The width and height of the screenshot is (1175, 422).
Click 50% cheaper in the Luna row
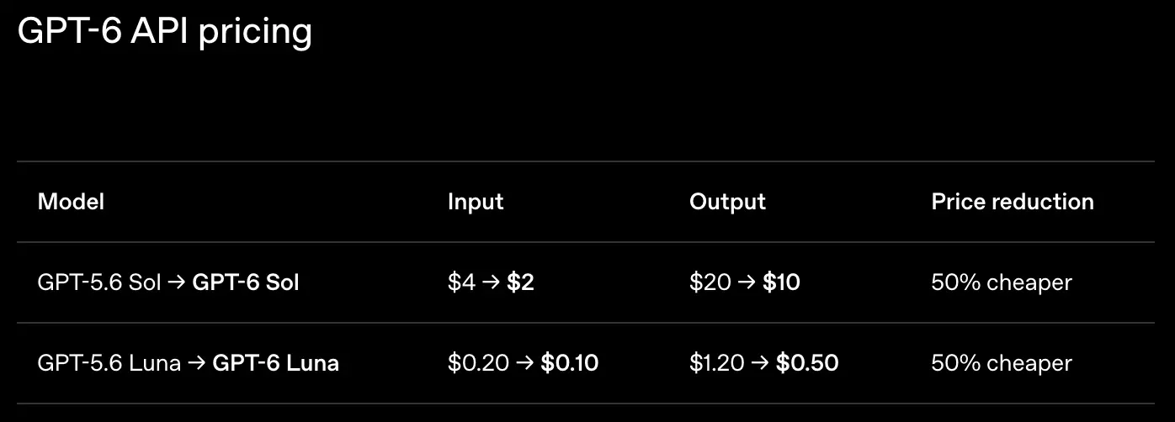[1002, 363]
